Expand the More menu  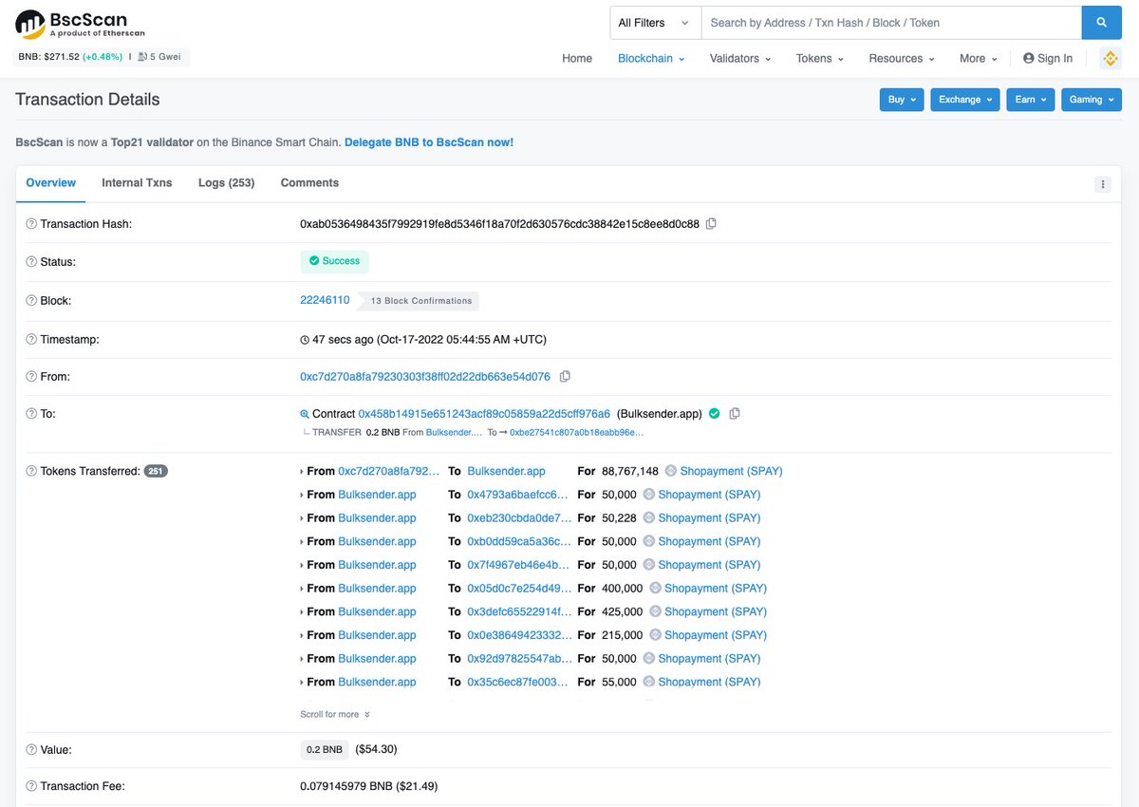[x=979, y=59]
